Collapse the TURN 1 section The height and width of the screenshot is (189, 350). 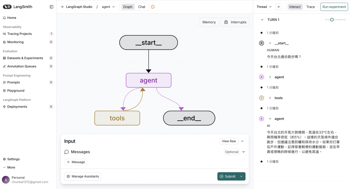262,19
